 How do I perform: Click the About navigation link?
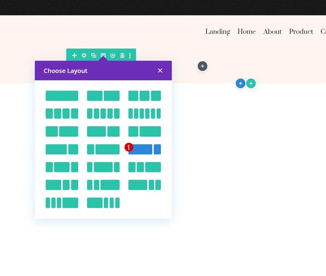click(272, 32)
